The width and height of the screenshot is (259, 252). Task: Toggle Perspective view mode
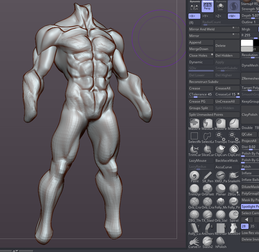coord(207,6)
